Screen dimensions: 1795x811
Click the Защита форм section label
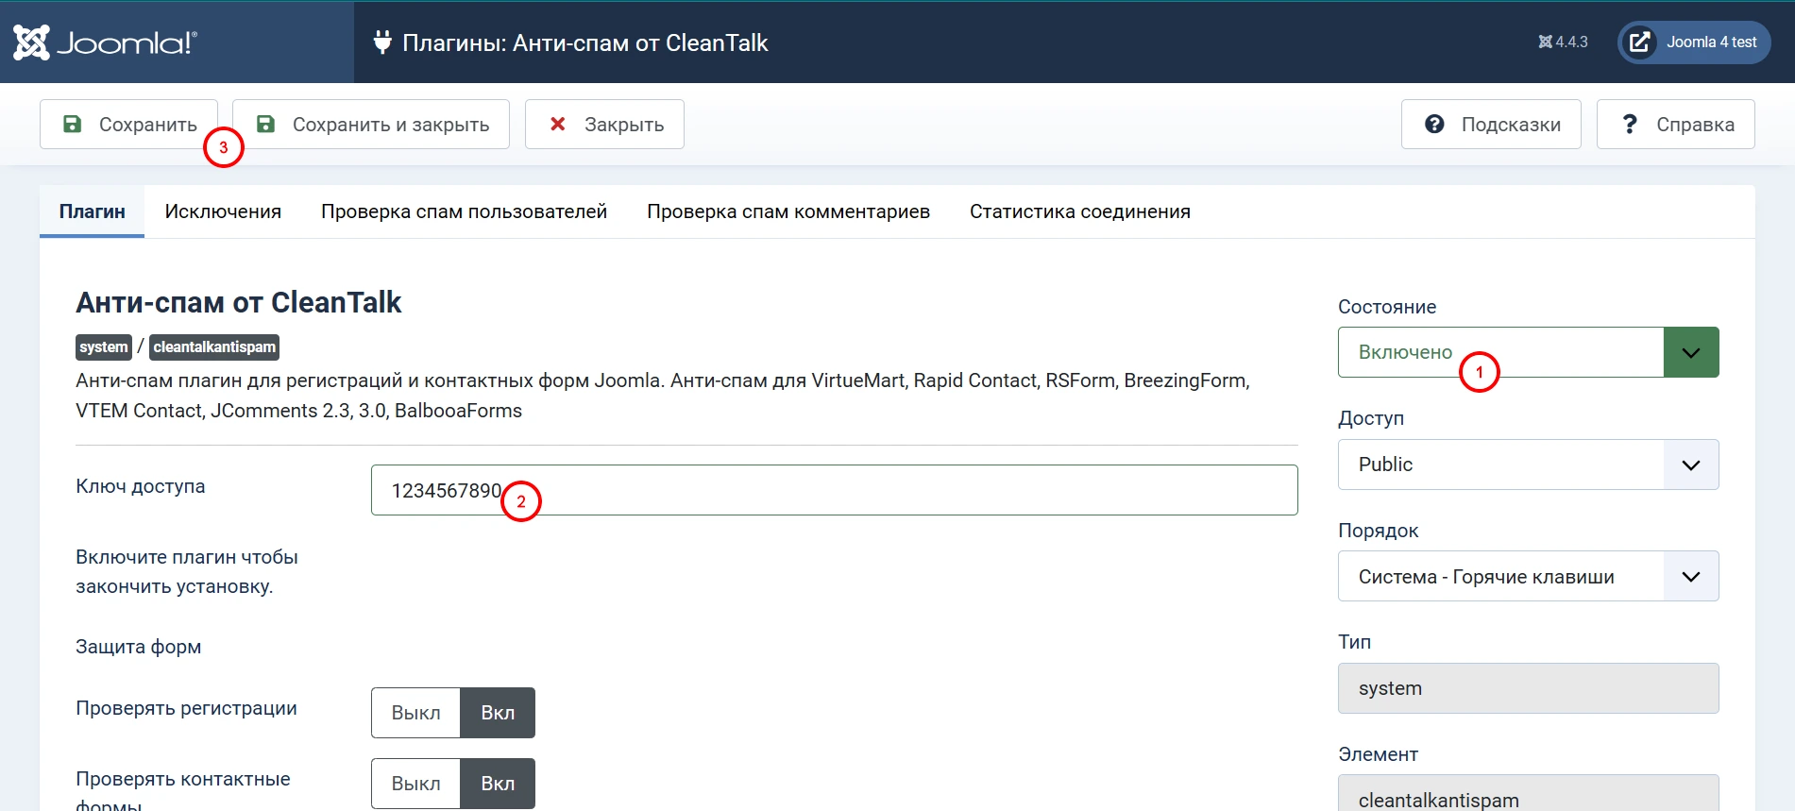pos(138,647)
